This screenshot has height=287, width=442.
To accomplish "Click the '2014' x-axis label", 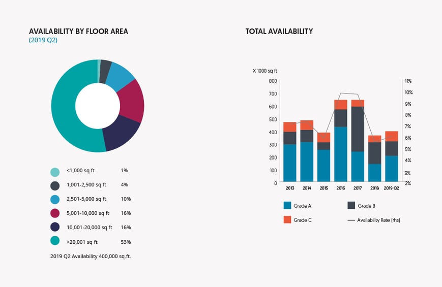I will [307, 188].
